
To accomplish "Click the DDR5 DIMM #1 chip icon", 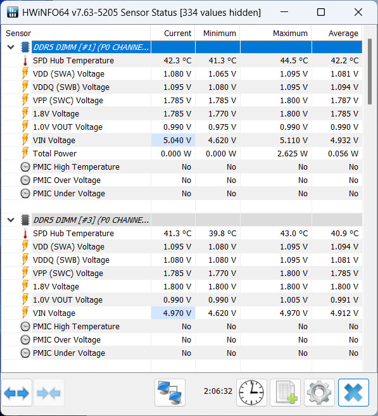I will (25, 47).
